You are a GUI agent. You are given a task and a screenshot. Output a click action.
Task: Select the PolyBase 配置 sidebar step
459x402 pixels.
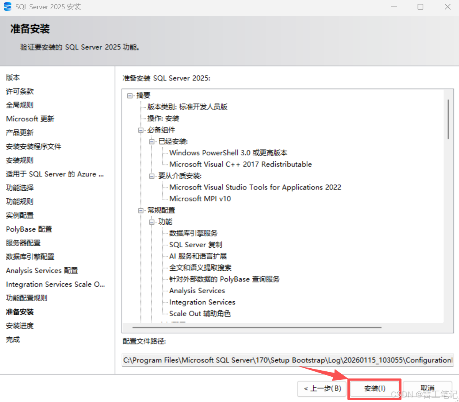[29, 229]
